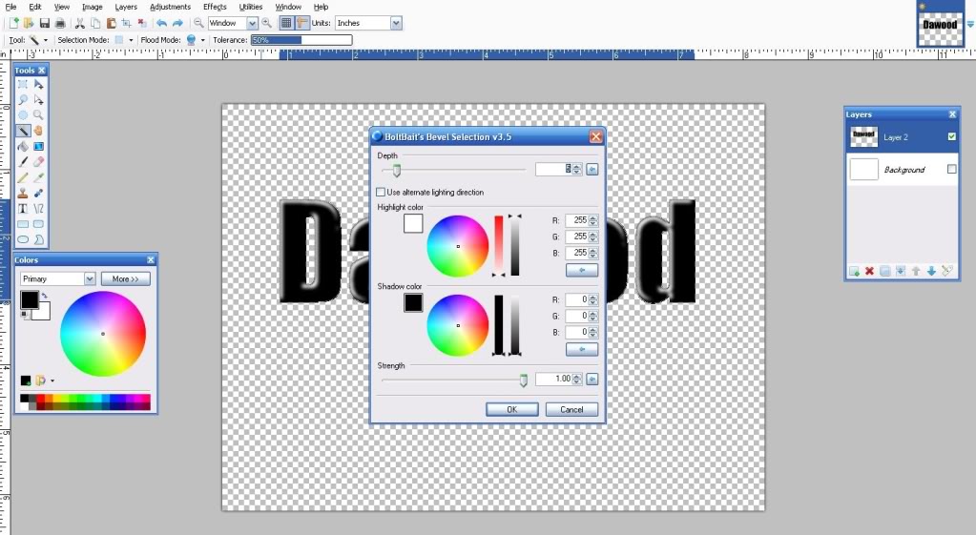Select the Gradient tool

click(x=38, y=146)
